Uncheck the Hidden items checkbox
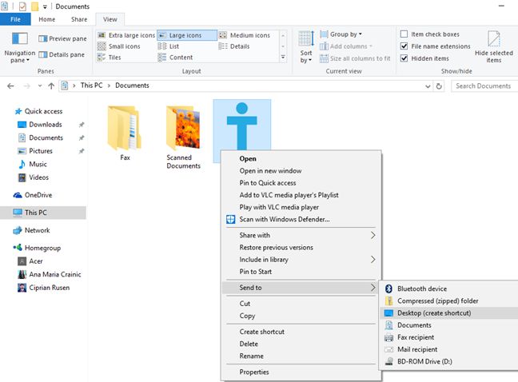Viewport: 518px width, 382px height. [404, 58]
